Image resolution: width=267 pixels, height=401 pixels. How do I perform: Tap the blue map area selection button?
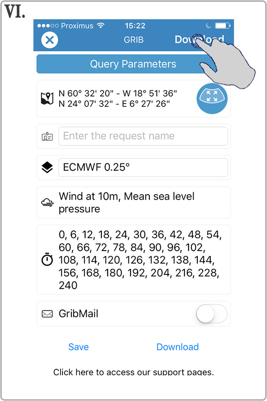212,99
